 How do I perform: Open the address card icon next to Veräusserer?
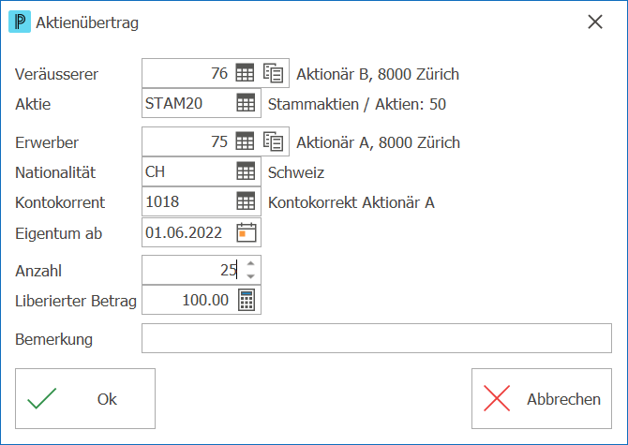(x=273, y=73)
